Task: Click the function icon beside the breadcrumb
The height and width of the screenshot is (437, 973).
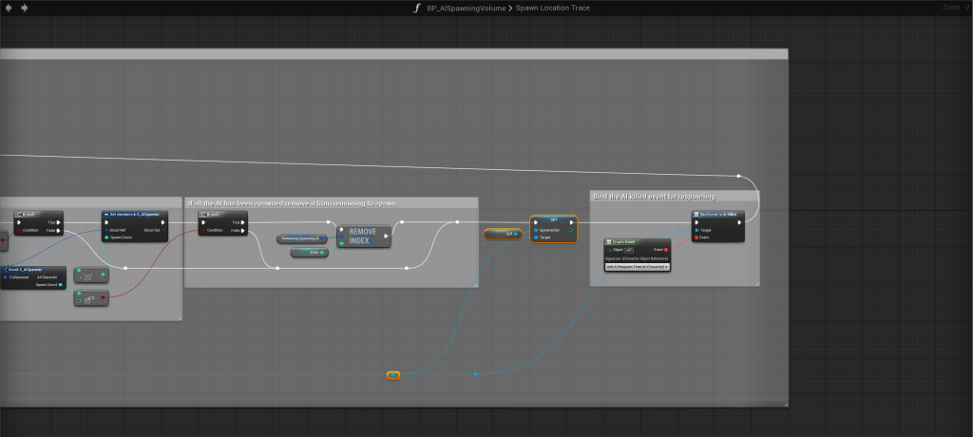Action: click(416, 8)
